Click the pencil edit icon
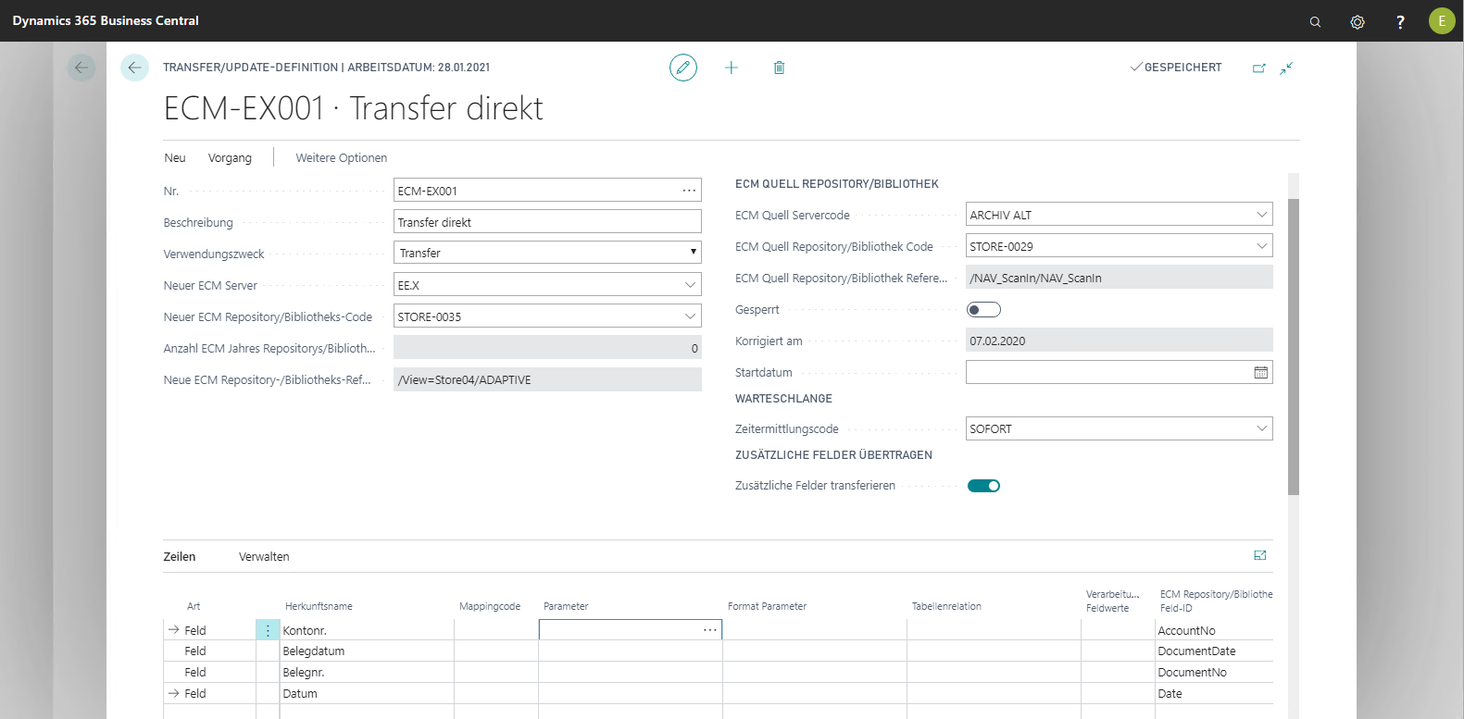This screenshot has width=1464, height=719. pos(683,68)
